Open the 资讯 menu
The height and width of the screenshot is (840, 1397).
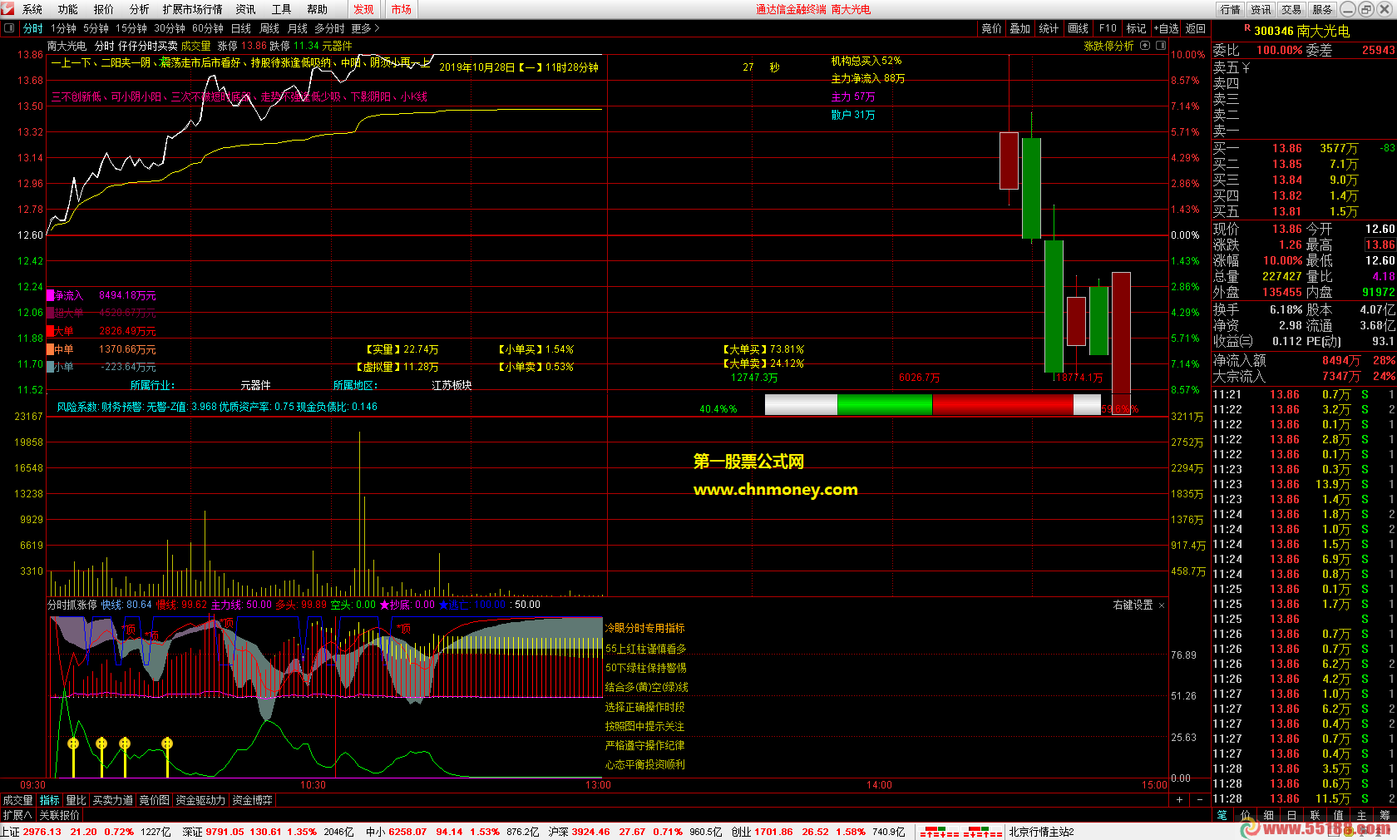click(245, 9)
